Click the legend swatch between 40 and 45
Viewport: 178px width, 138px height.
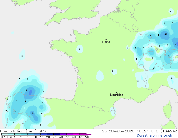pos(76,134)
